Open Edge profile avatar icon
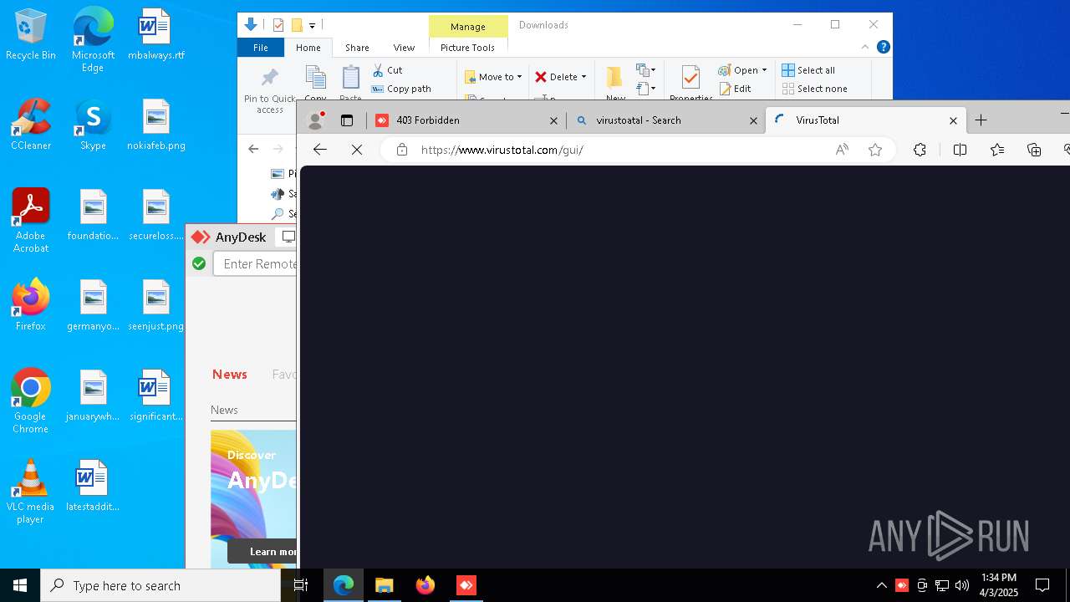Image resolution: width=1070 pixels, height=602 pixels. pyautogui.click(x=316, y=120)
